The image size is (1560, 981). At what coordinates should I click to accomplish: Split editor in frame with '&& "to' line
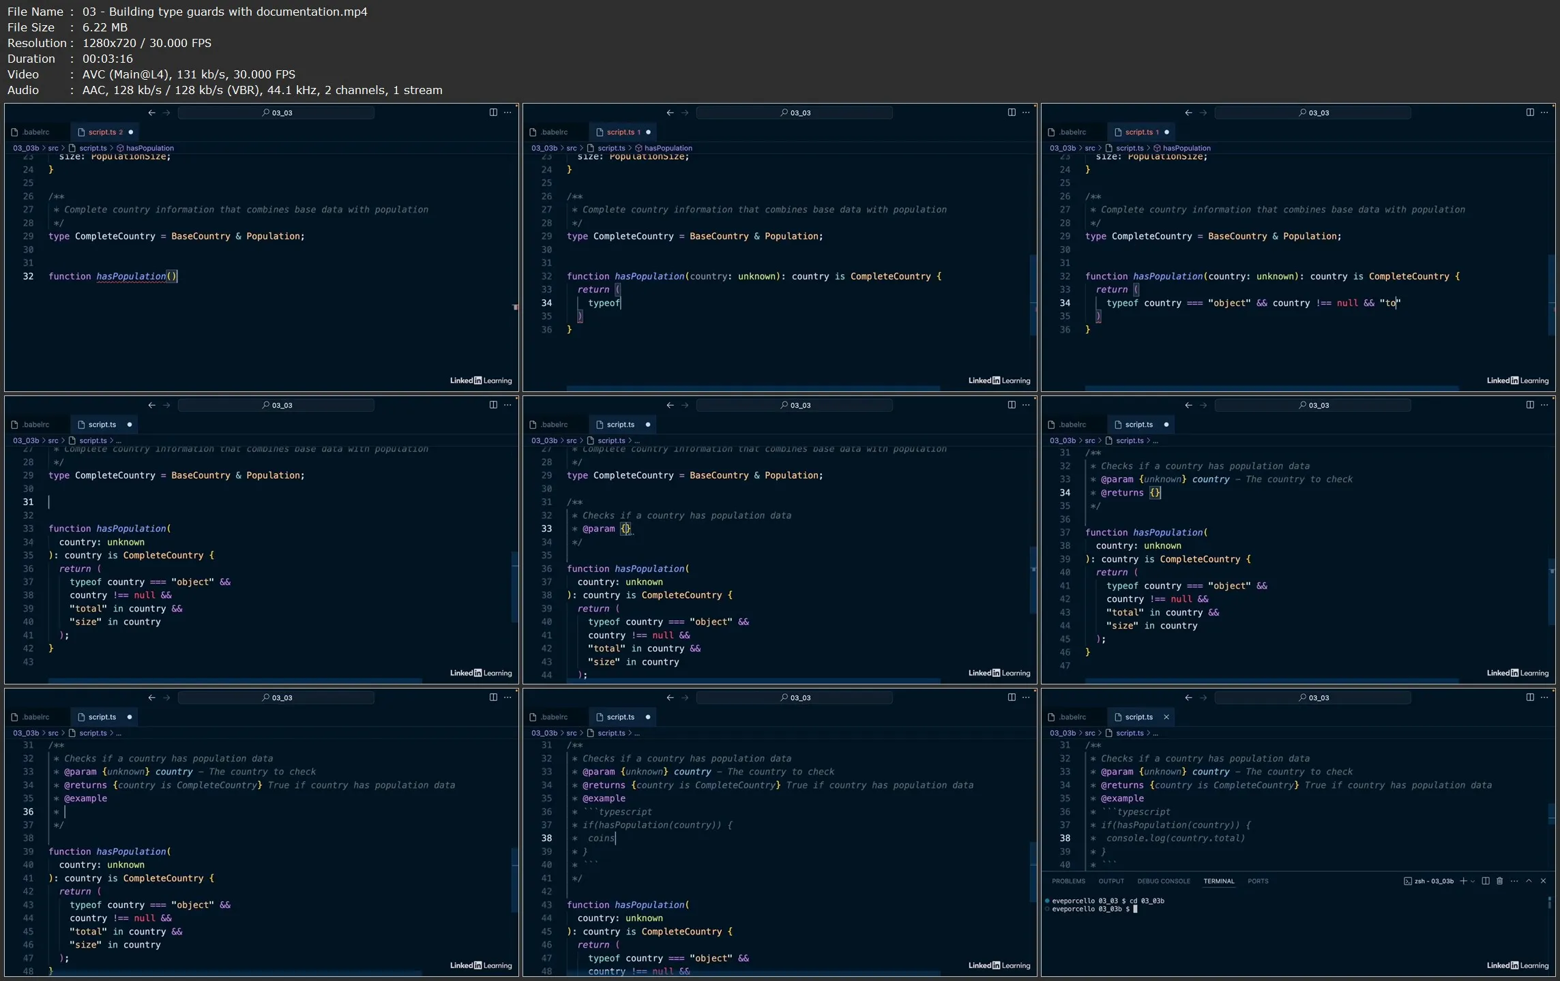click(x=1530, y=112)
